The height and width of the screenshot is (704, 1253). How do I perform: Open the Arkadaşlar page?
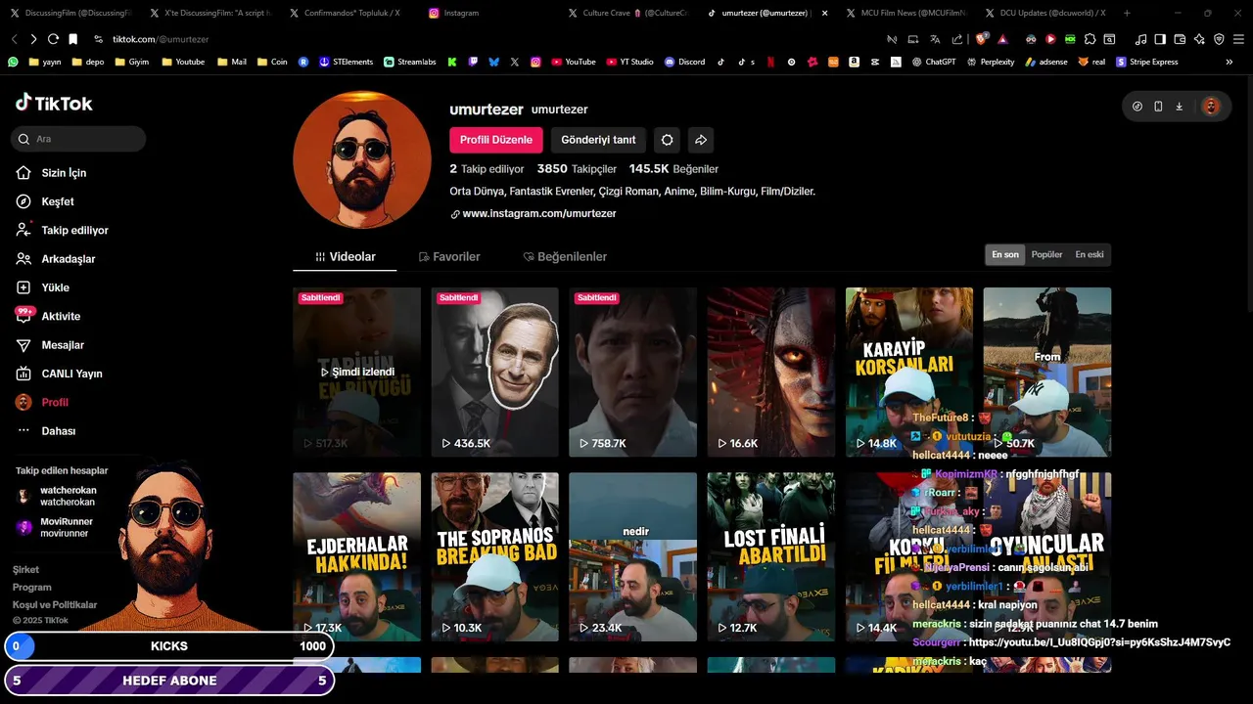click(x=55, y=259)
